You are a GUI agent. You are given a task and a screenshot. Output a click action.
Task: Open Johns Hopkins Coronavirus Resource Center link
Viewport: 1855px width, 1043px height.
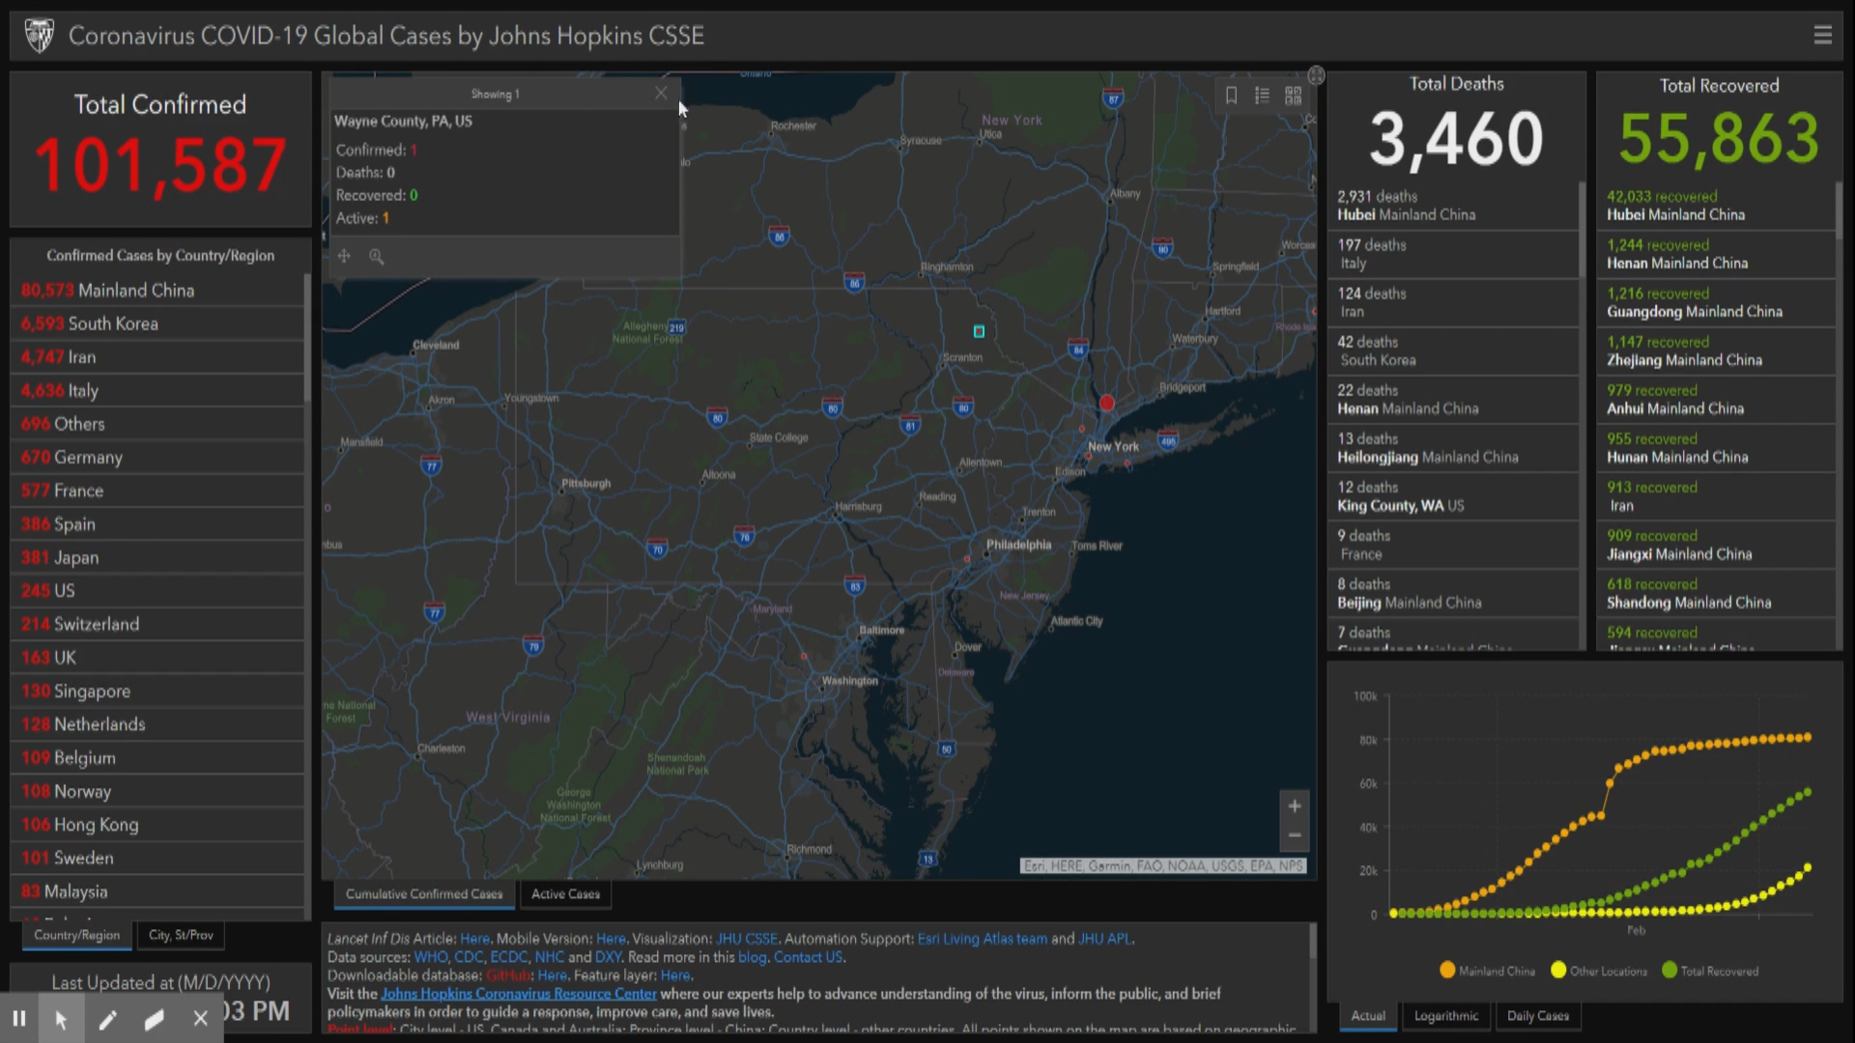point(519,994)
